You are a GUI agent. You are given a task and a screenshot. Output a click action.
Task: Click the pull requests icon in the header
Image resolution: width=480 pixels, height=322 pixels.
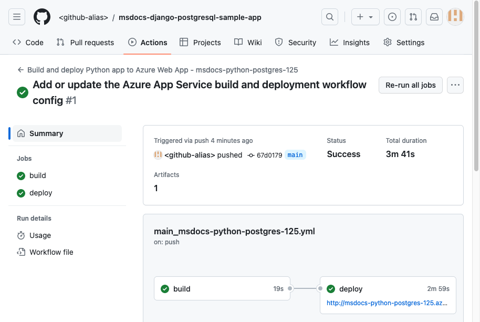pos(413,17)
